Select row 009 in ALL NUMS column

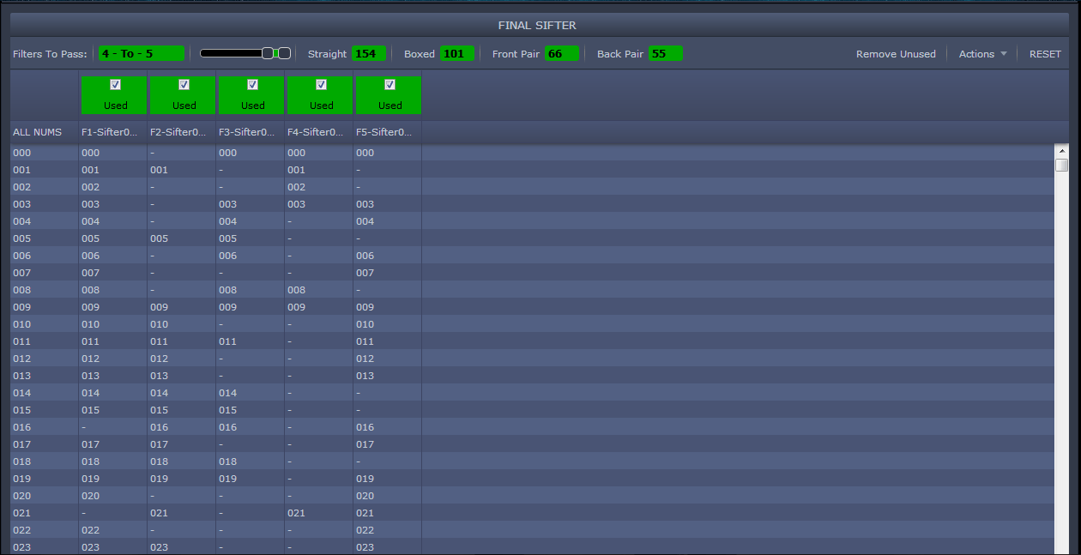pos(21,307)
